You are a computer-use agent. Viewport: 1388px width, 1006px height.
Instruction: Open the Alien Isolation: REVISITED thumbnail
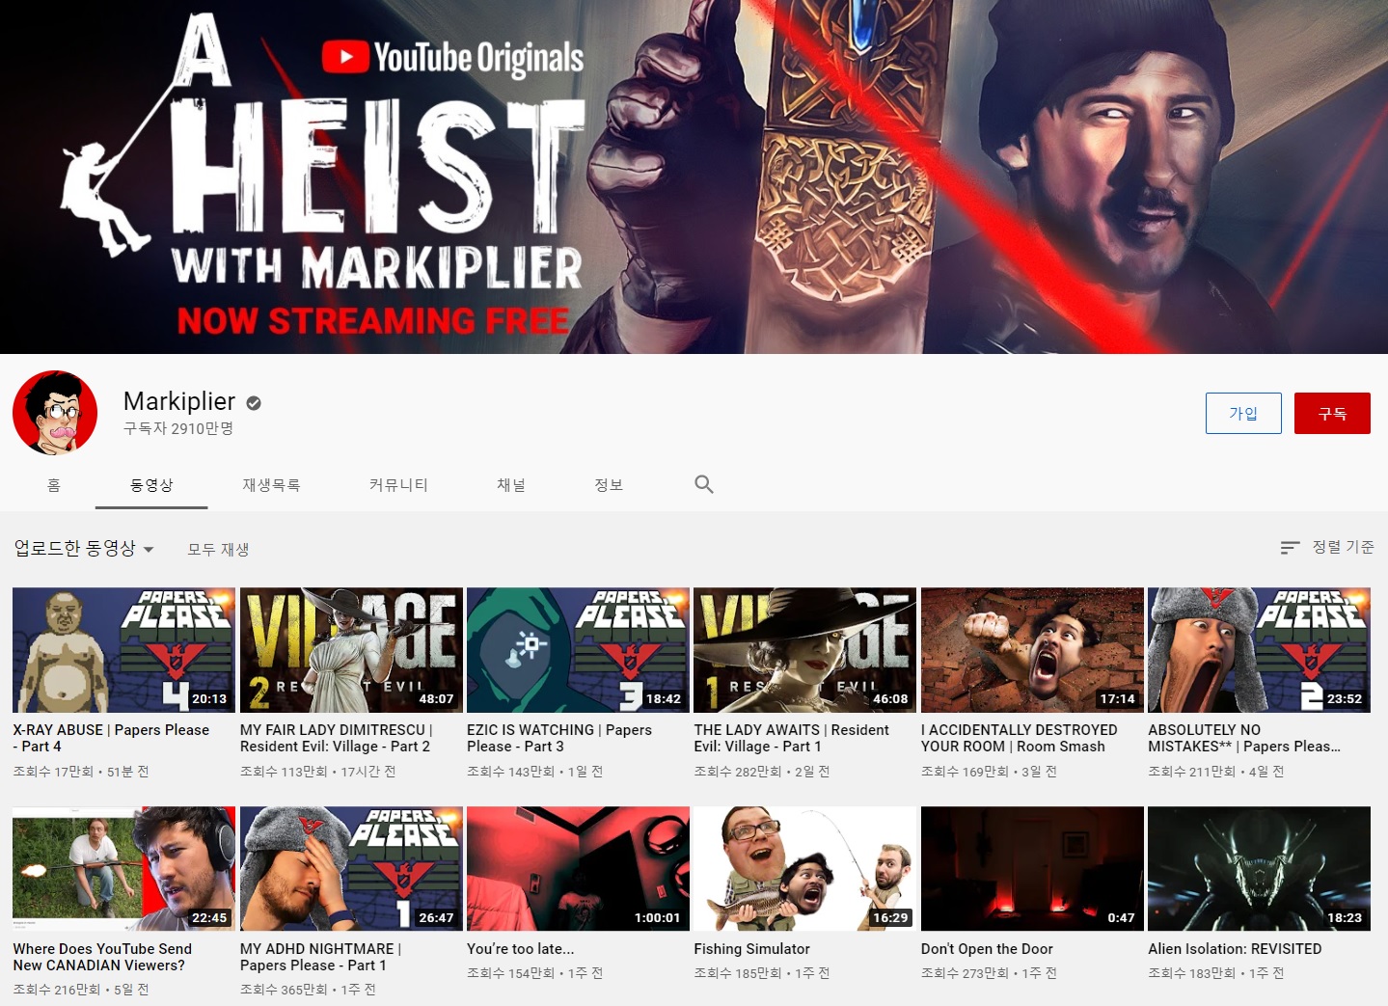(1259, 869)
